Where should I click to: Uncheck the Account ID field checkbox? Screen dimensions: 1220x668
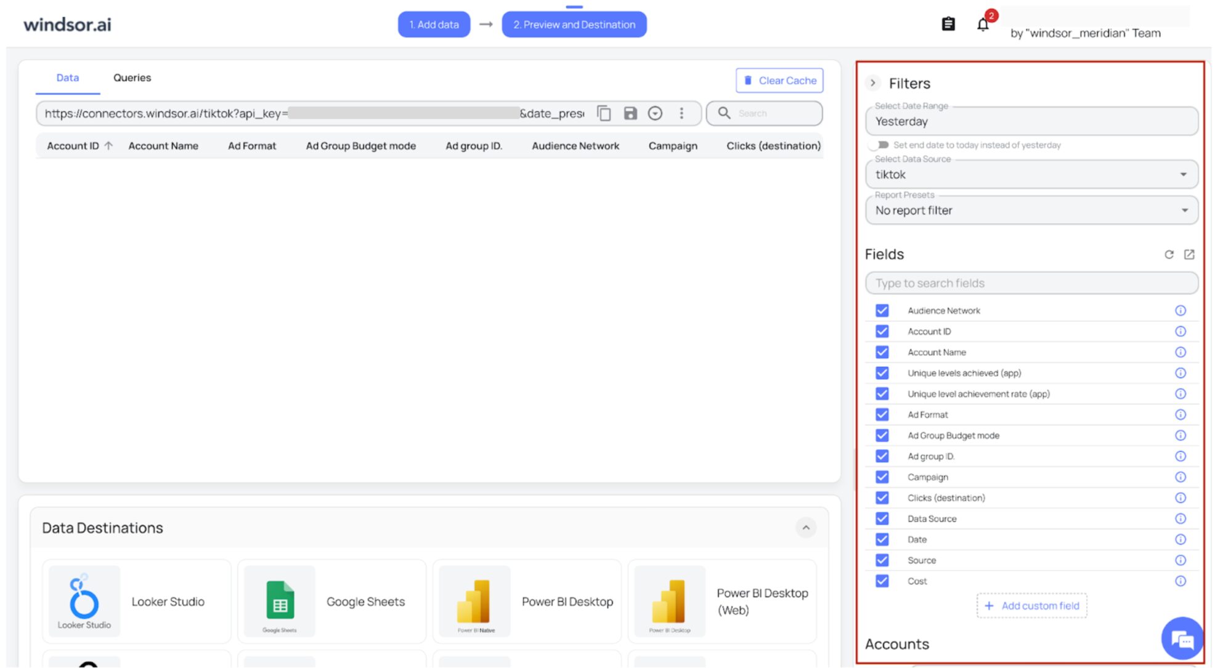pos(882,332)
